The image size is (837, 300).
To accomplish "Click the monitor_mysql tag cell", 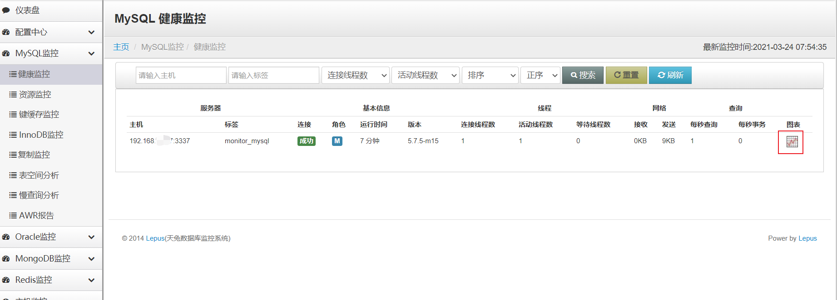I will click(x=247, y=141).
